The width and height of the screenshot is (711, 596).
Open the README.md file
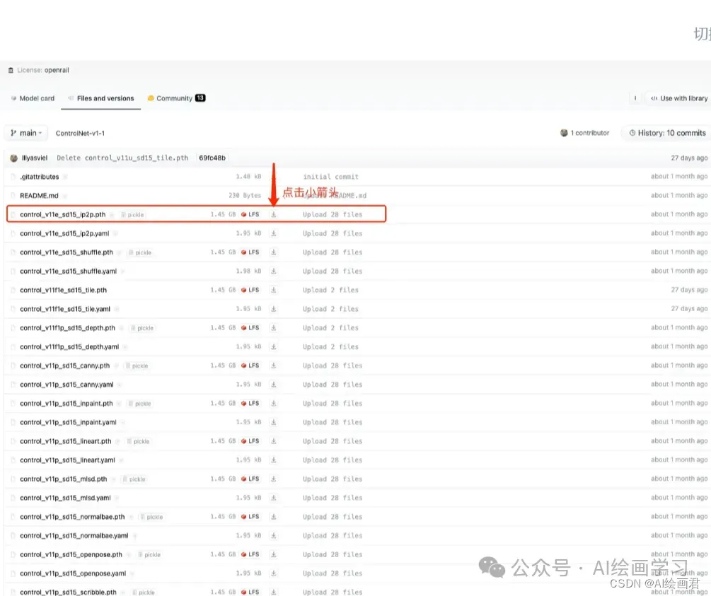pos(39,196)
